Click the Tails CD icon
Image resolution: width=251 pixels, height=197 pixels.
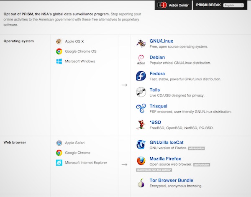[141, 92]
